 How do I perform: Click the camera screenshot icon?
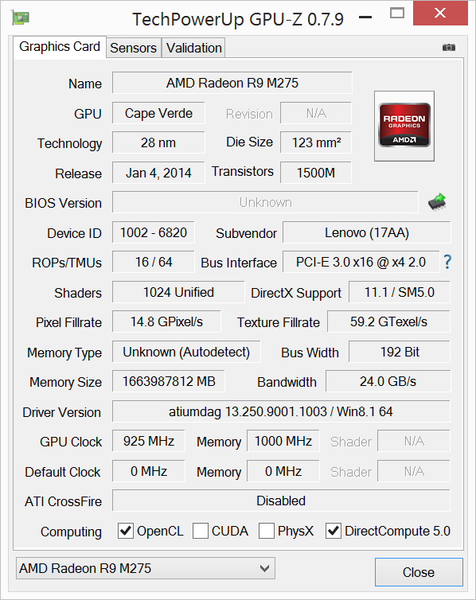coord(448,48)
